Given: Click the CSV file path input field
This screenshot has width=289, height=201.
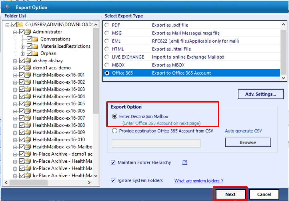Looking at the screenshot, I should (156, 143).
